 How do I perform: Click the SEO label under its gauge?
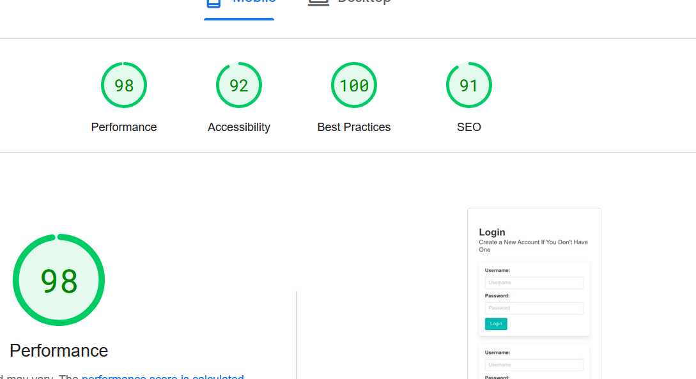[469, 127]
